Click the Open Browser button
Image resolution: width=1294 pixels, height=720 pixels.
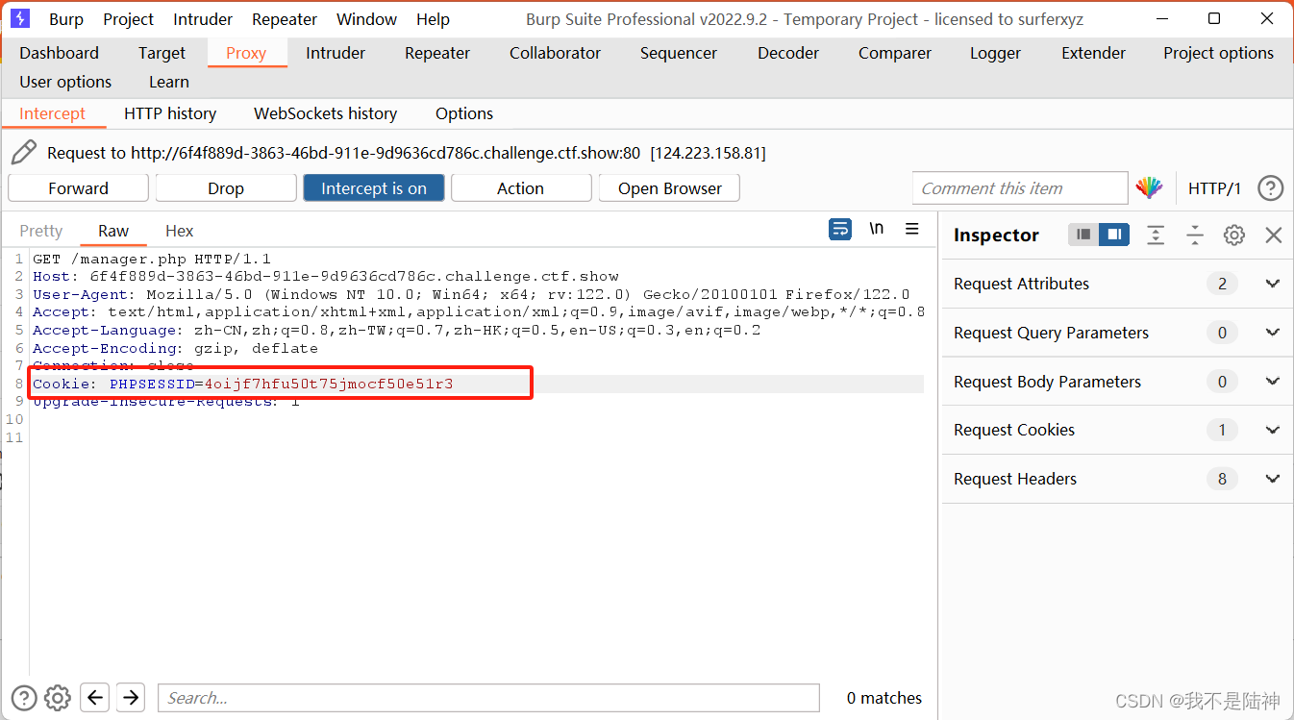point(669,188)
